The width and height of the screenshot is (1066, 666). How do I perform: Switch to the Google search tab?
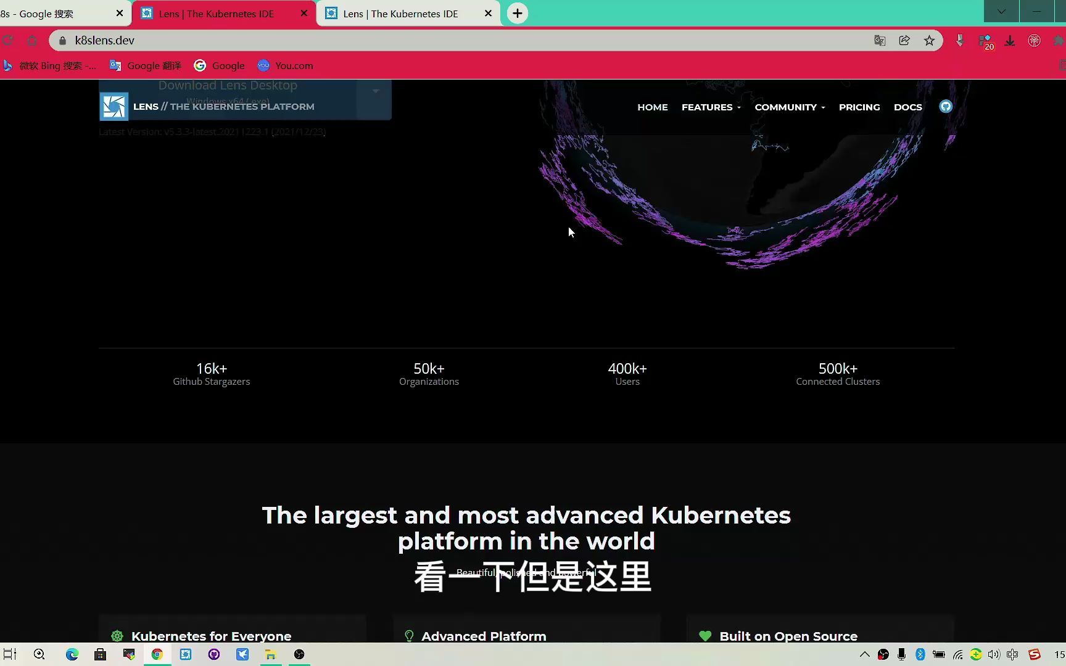[56, 14]
